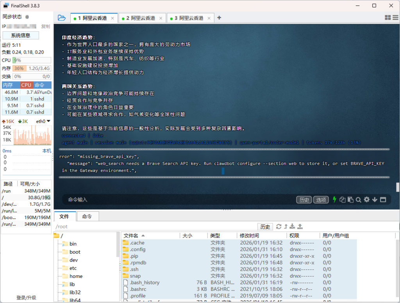Screen dimensions: 400x303
Task: Click the 系统信息 button
Action: click(21, 36)
